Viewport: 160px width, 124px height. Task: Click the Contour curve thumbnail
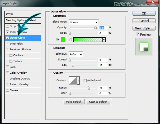[73, 81]
